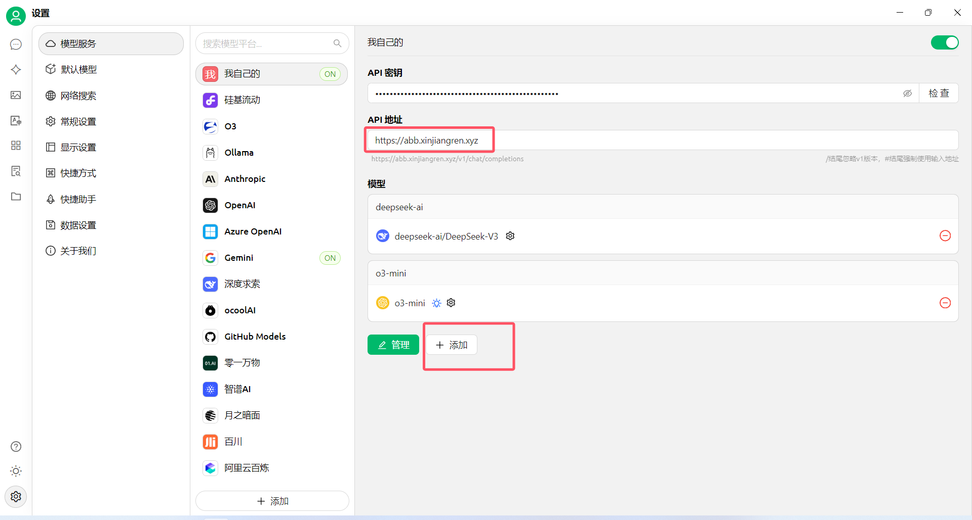Open the translate icon in sidebar
This screenshot has width=972, height=520.
coord(16,120)
